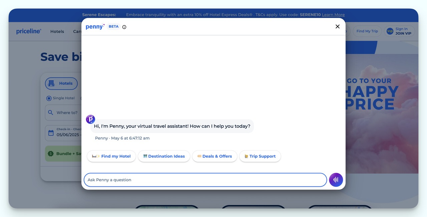Image resolution: width=427 pixels, height=217 pixels.
Task: Click the Where to destination field
Action: pos(63,113)
